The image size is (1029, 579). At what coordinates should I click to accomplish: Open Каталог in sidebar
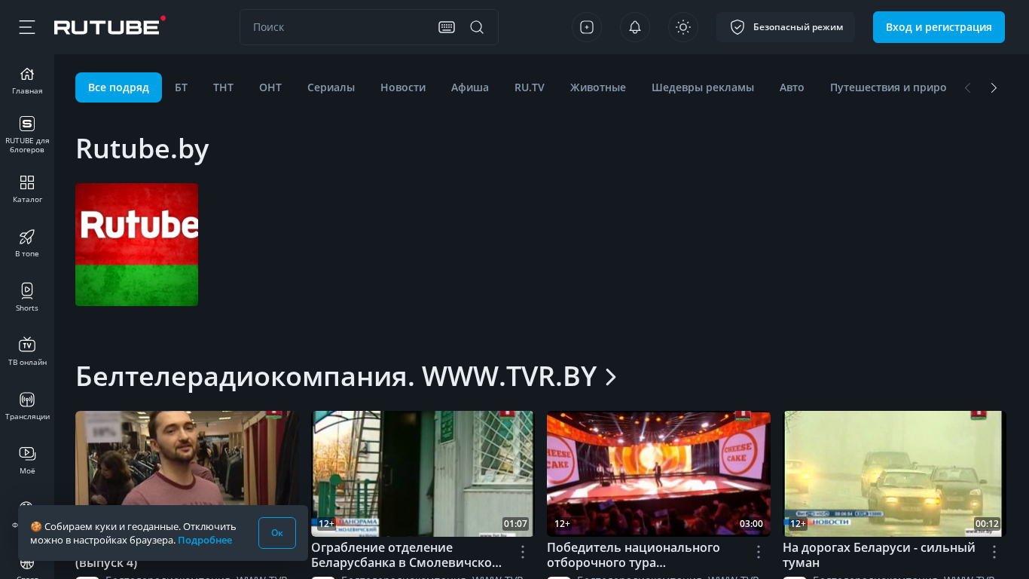[27, 189]
